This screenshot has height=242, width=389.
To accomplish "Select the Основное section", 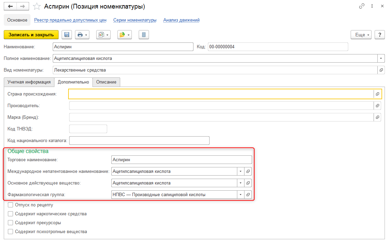I will (x=17, y=20).
